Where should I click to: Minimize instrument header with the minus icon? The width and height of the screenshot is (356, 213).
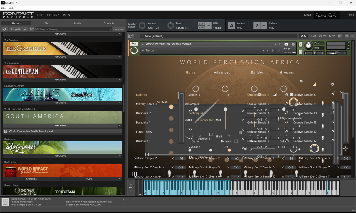pos(349,46)
